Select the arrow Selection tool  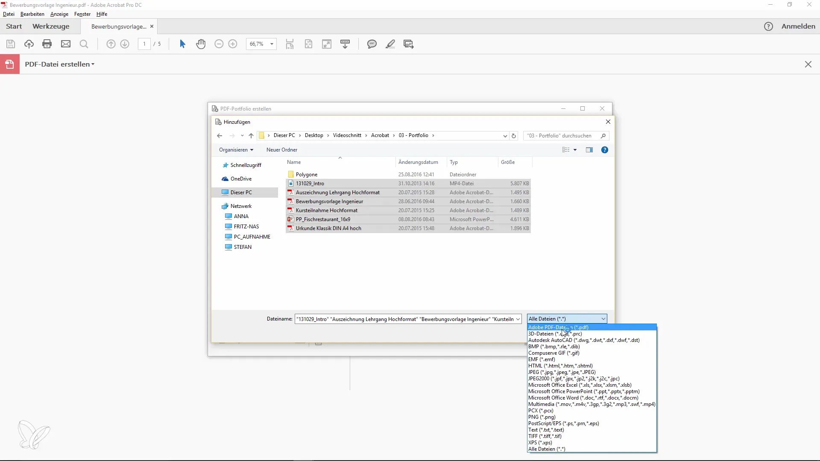point(182,44)
